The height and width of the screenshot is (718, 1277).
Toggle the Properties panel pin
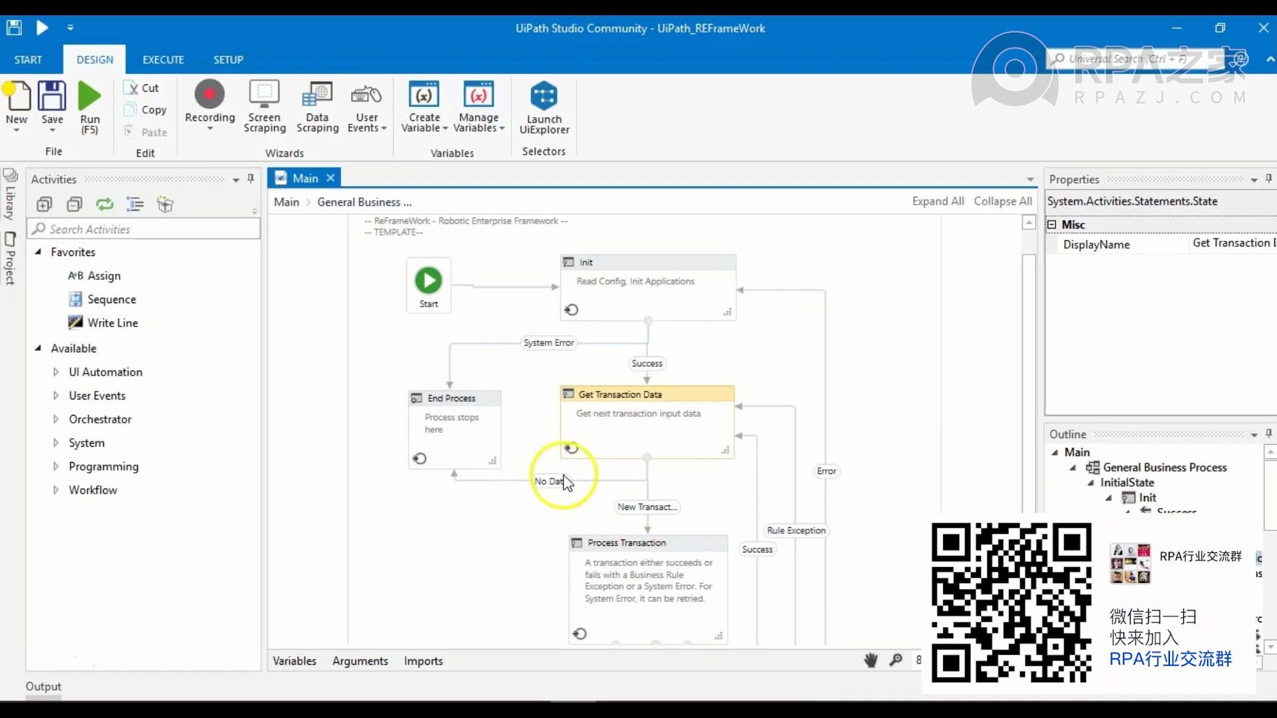click(x=1269, y=179)
